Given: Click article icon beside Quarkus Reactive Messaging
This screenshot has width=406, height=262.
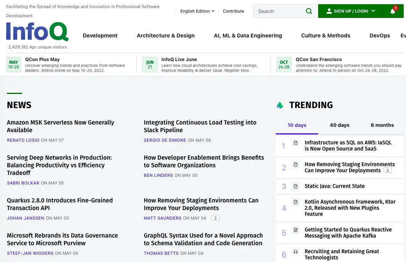Looking at the screenshot, I should coord(296,230).
